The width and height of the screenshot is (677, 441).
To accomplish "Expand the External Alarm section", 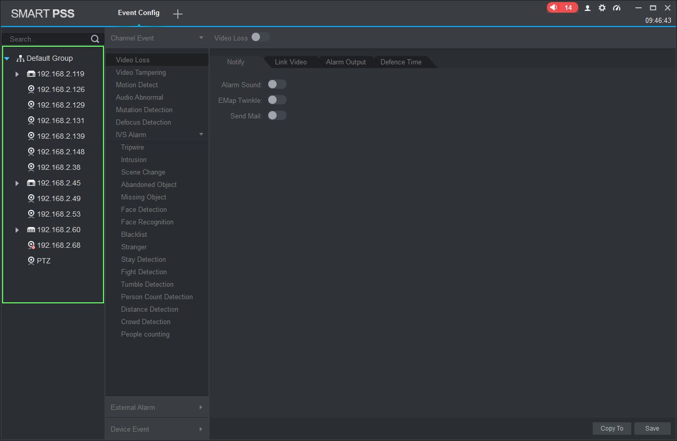I will [157, 407].
